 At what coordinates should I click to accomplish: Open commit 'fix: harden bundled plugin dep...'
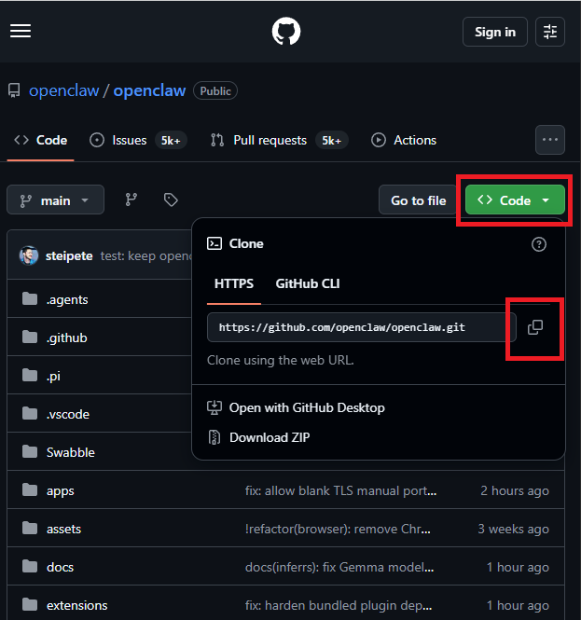[x=339, y=605]
